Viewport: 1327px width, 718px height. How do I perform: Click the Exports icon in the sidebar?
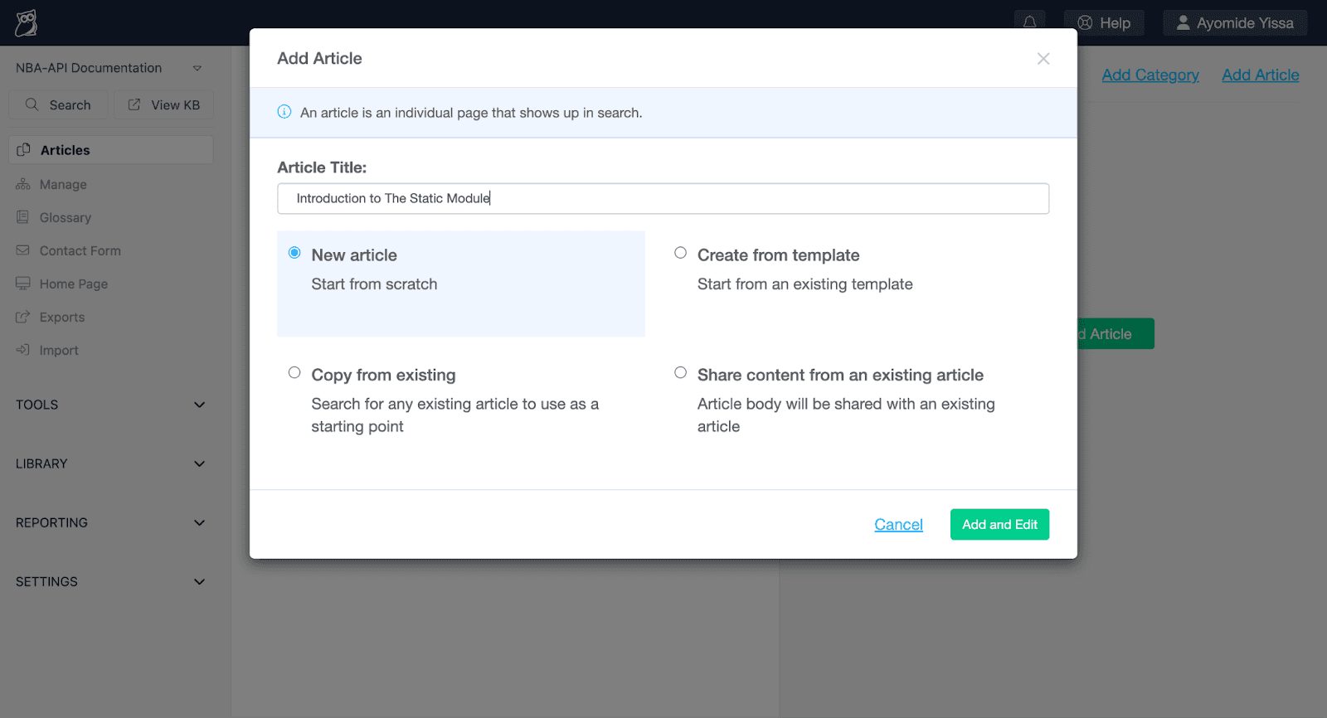point(22,317)
